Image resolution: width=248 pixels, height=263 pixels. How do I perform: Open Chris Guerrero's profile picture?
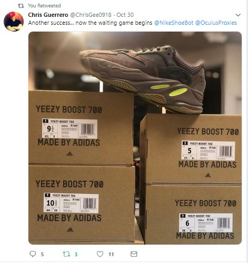(14, 22)
